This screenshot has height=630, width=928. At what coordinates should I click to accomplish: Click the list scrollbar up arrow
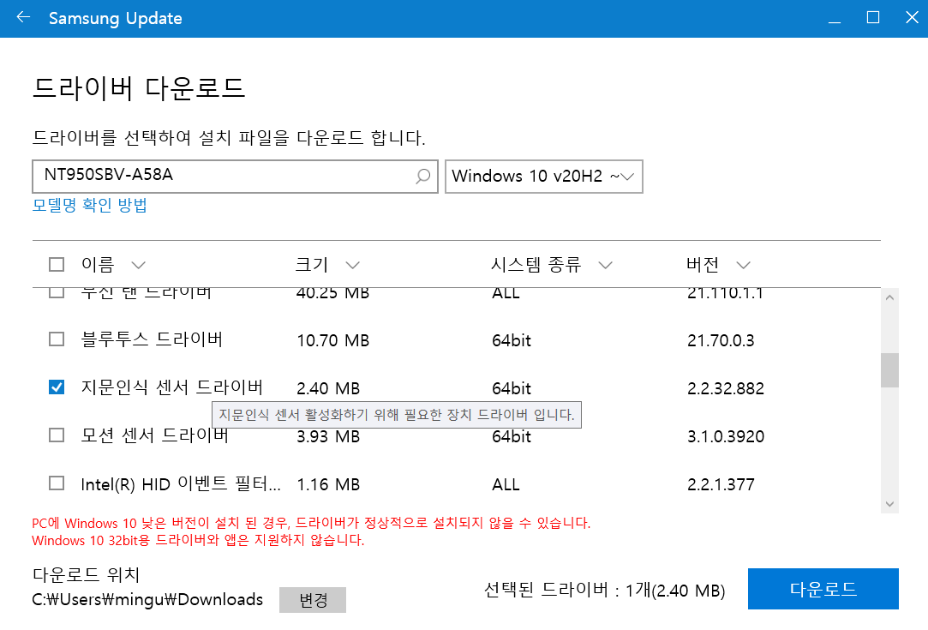pos(889,297)
